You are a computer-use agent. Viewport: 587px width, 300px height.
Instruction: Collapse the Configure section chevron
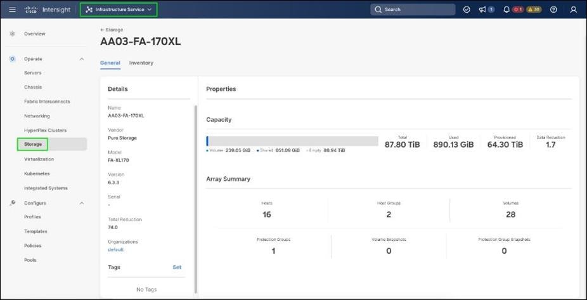(x=82, y=203)
